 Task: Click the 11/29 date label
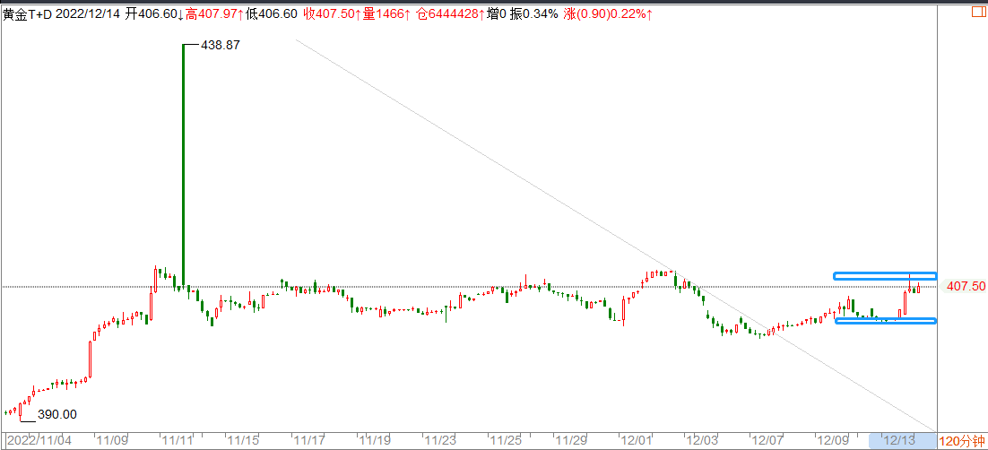(571, 439)
